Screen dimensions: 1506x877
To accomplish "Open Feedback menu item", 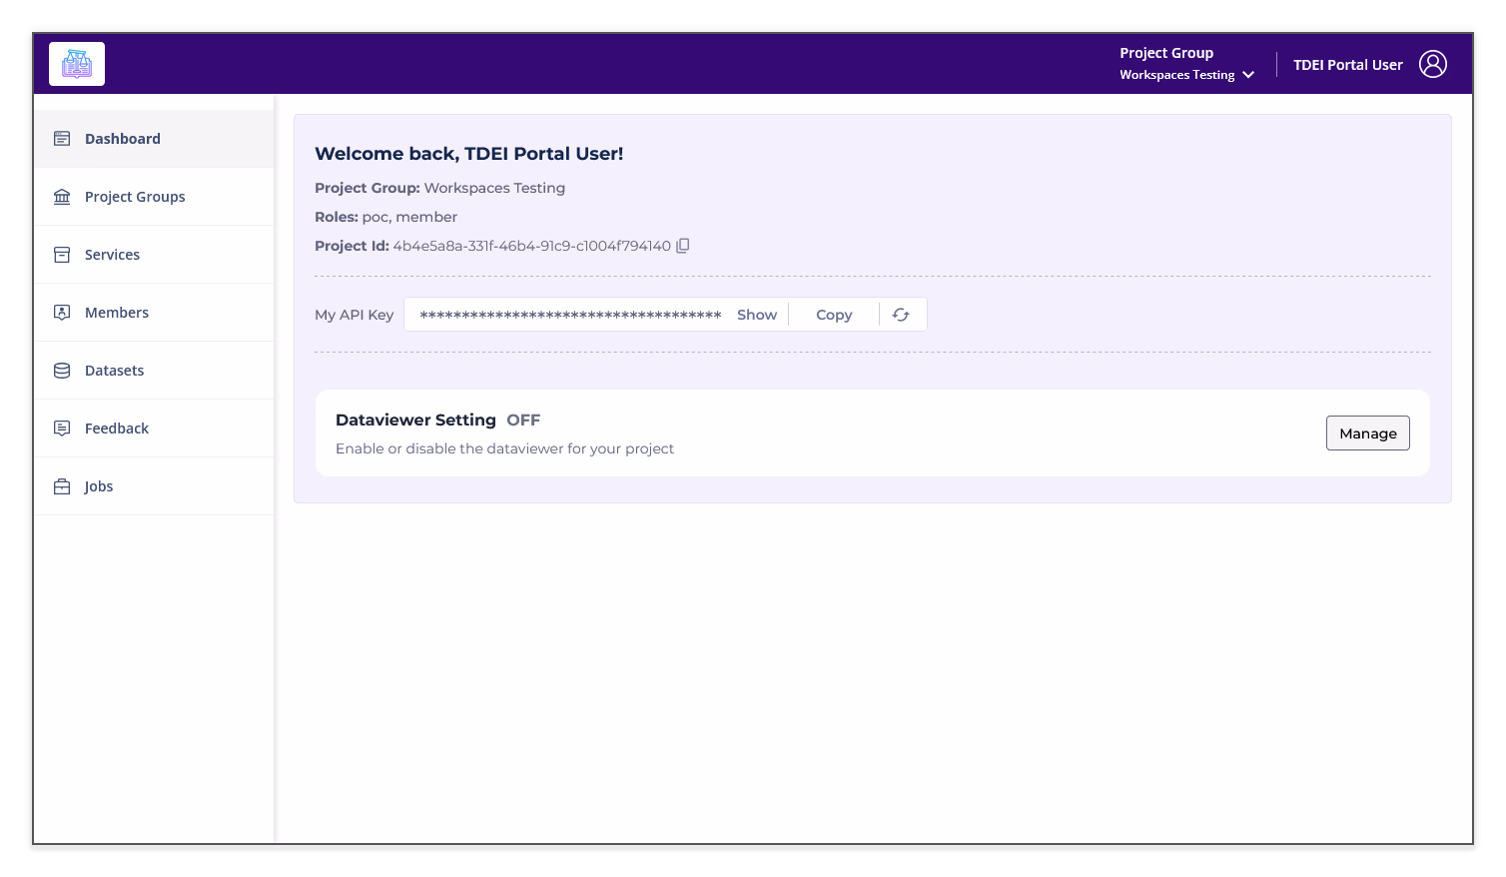I will pos(154,429).
